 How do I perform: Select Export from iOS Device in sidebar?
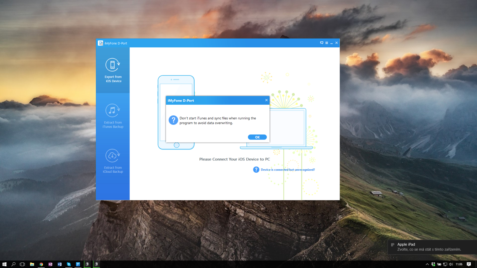coord(113,71)
